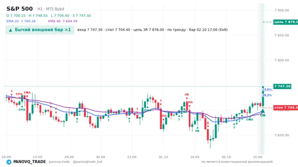This screenshot has width=298, height=167.
Task: Open the Бычий внешний бар ×1 badge
Action: pyautogui.click(x=40, y=30)
